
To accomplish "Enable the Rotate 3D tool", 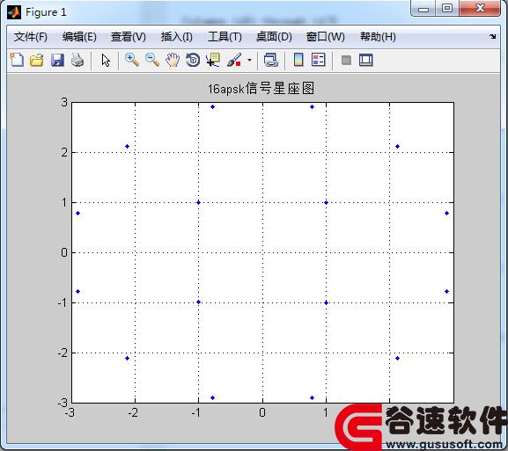I will click(x=193, y=60).
